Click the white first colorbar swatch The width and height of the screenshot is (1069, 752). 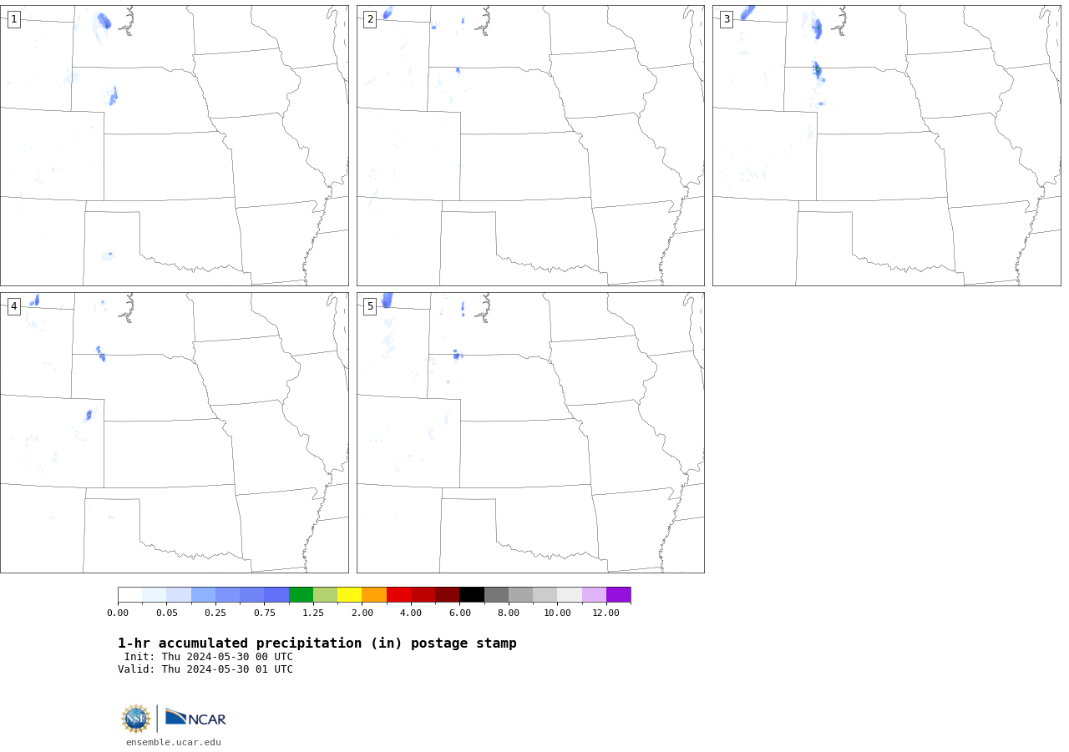point(129,595)
